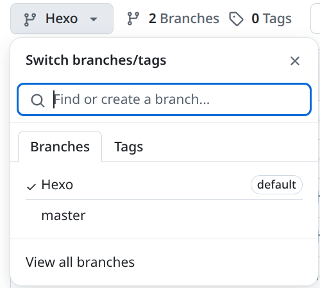
Task: Select the Hexo branch in the list
Action: tap(164, 185)
